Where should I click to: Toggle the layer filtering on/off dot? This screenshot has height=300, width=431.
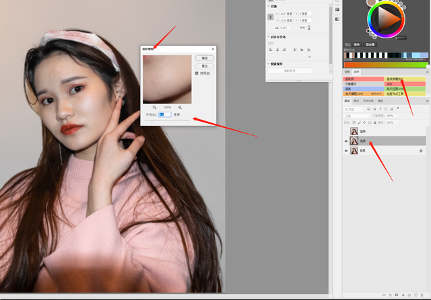[398, 108]
